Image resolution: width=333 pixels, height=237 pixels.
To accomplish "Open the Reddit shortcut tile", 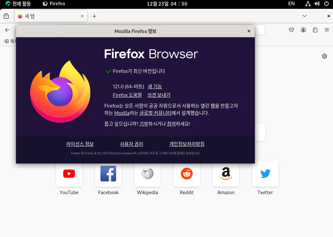I will tap(187, 178).
